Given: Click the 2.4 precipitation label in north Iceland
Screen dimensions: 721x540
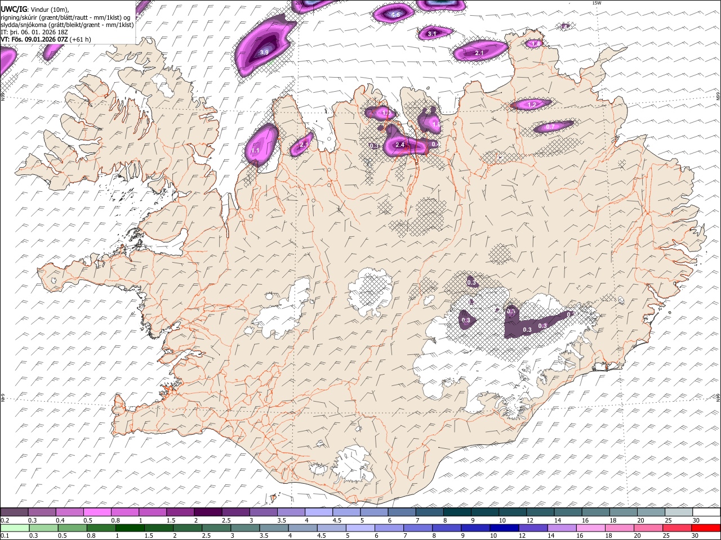Looking at the screenshot, I should (x=400, y=145).
